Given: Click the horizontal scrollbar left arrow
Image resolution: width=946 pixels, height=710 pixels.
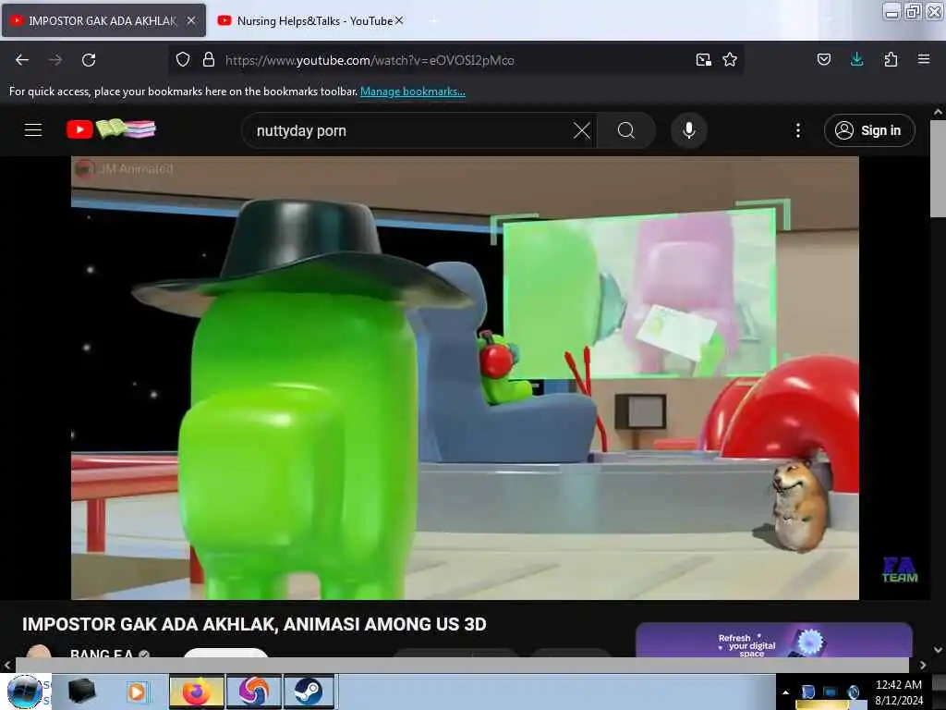Looking at the screenshot, I should 7,665.
